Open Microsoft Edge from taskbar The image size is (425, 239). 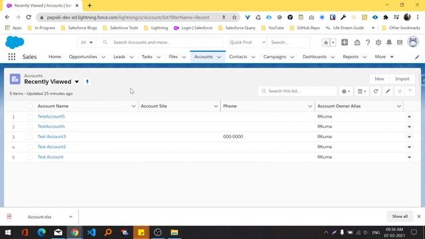tap(41, 232)
